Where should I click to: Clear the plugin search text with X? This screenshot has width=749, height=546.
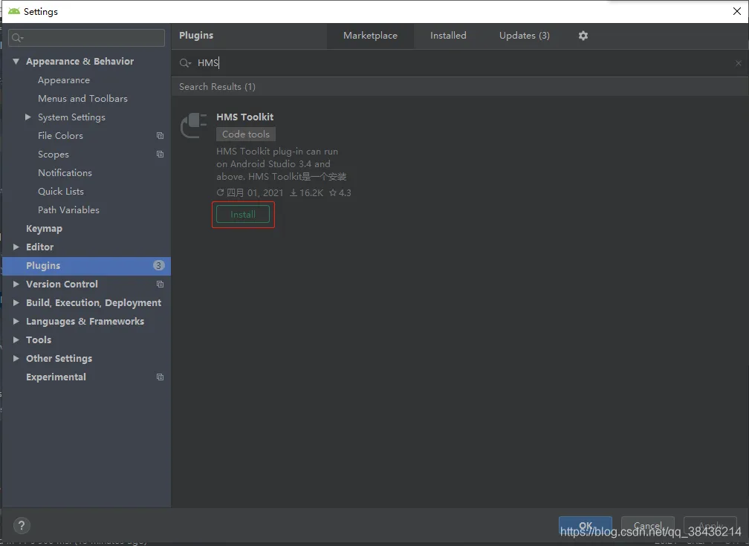(x=738, y=63)
